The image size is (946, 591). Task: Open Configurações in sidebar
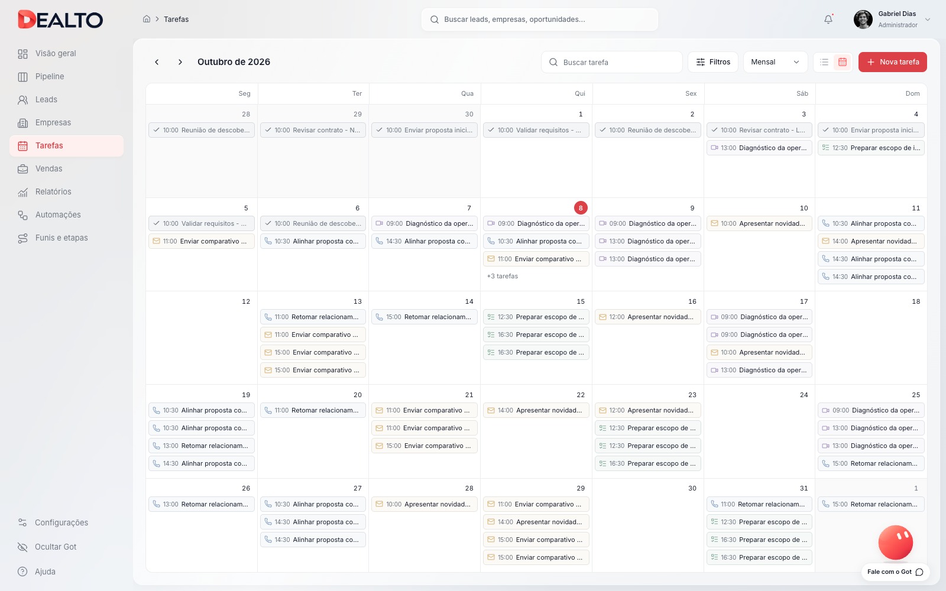pos(66,523)
